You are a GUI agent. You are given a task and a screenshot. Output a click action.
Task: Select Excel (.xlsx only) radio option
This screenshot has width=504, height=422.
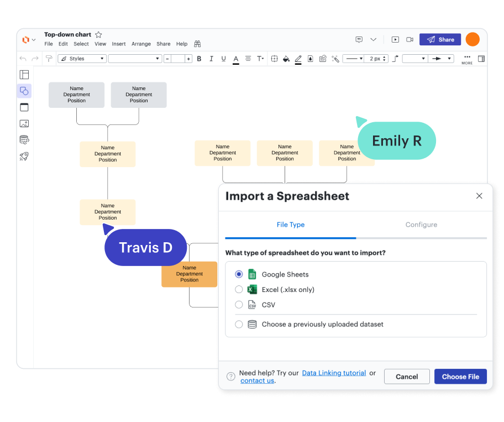coord(239,289)
